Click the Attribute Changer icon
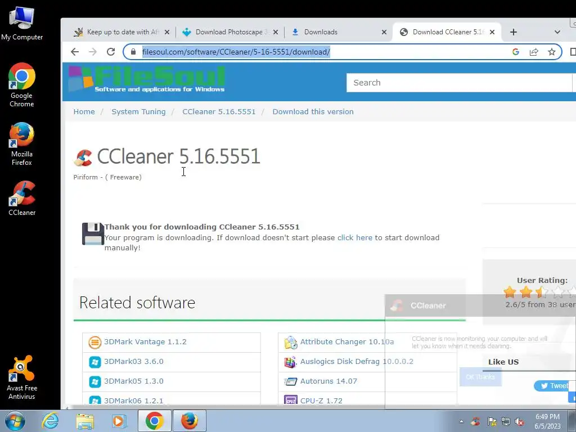The image size is (576, 432). tap(291, 343)
